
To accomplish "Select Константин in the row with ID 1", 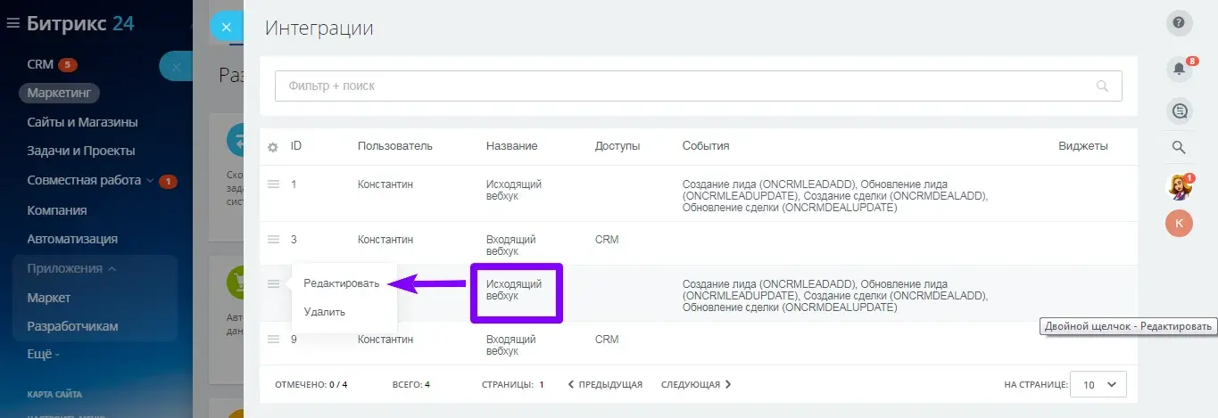I will [385, 184].
